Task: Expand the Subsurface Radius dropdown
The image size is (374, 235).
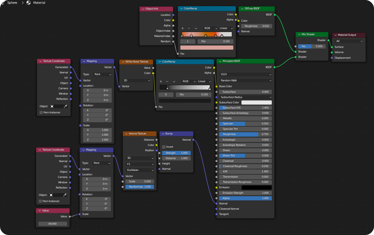Action: click(x=245, y=97)
